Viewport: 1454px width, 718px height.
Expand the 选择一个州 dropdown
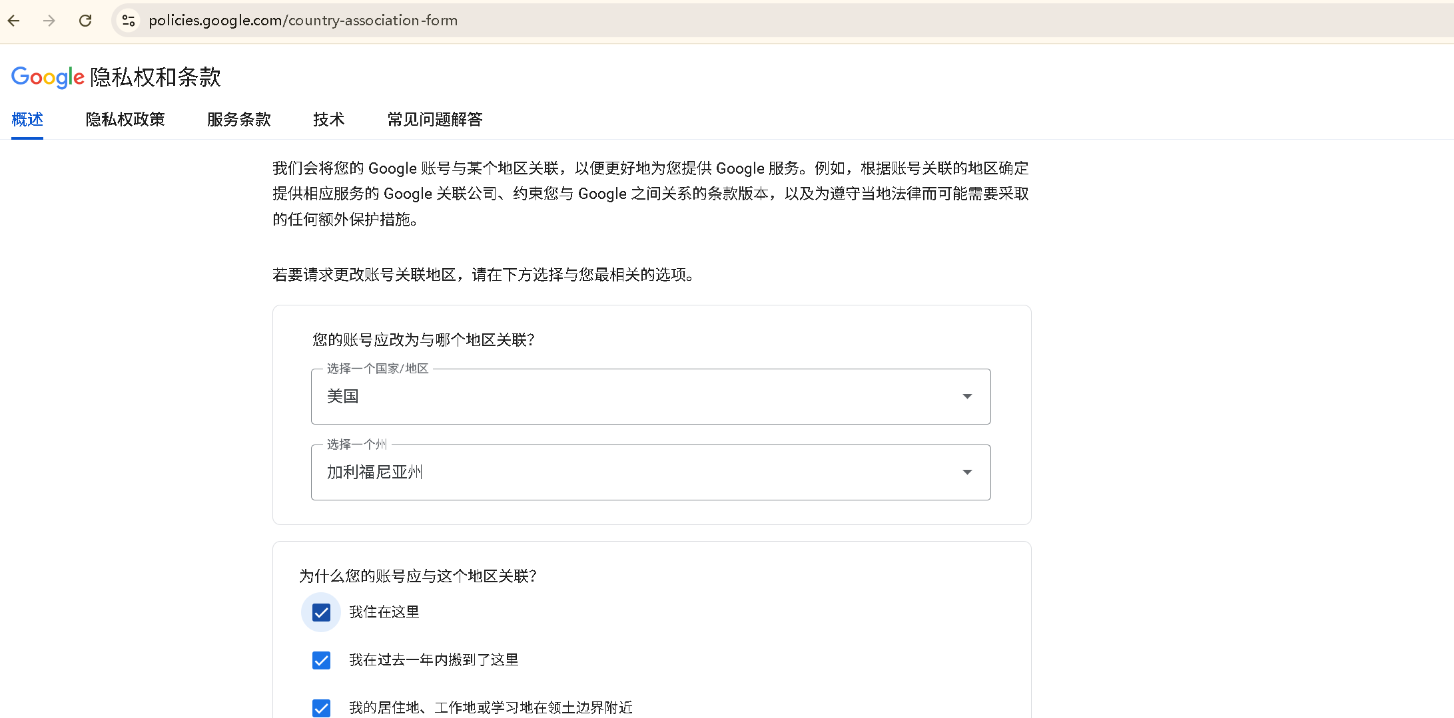(650, 472)
